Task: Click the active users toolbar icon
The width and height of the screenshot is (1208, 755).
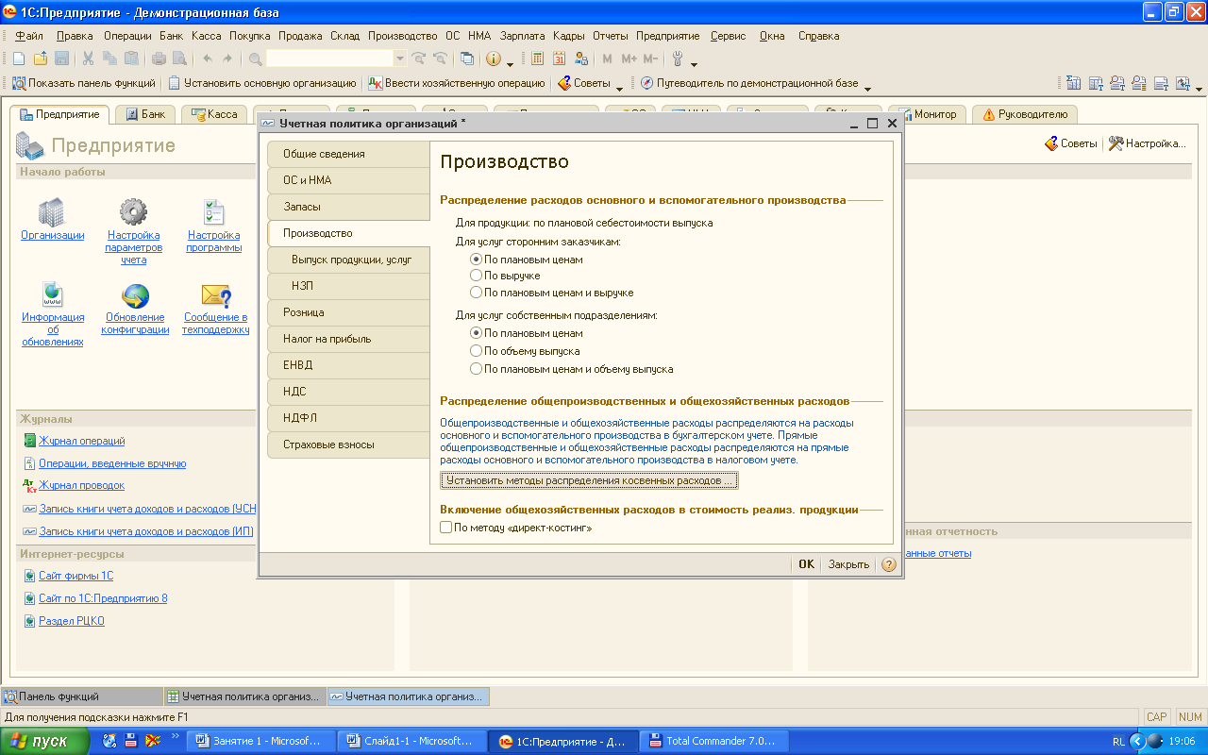Action: (x=580, y=59)
